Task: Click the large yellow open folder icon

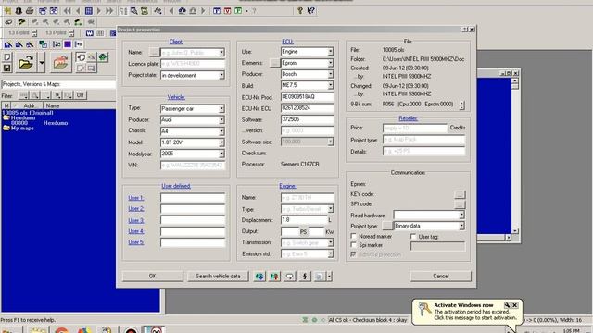Action: point(25,62)
